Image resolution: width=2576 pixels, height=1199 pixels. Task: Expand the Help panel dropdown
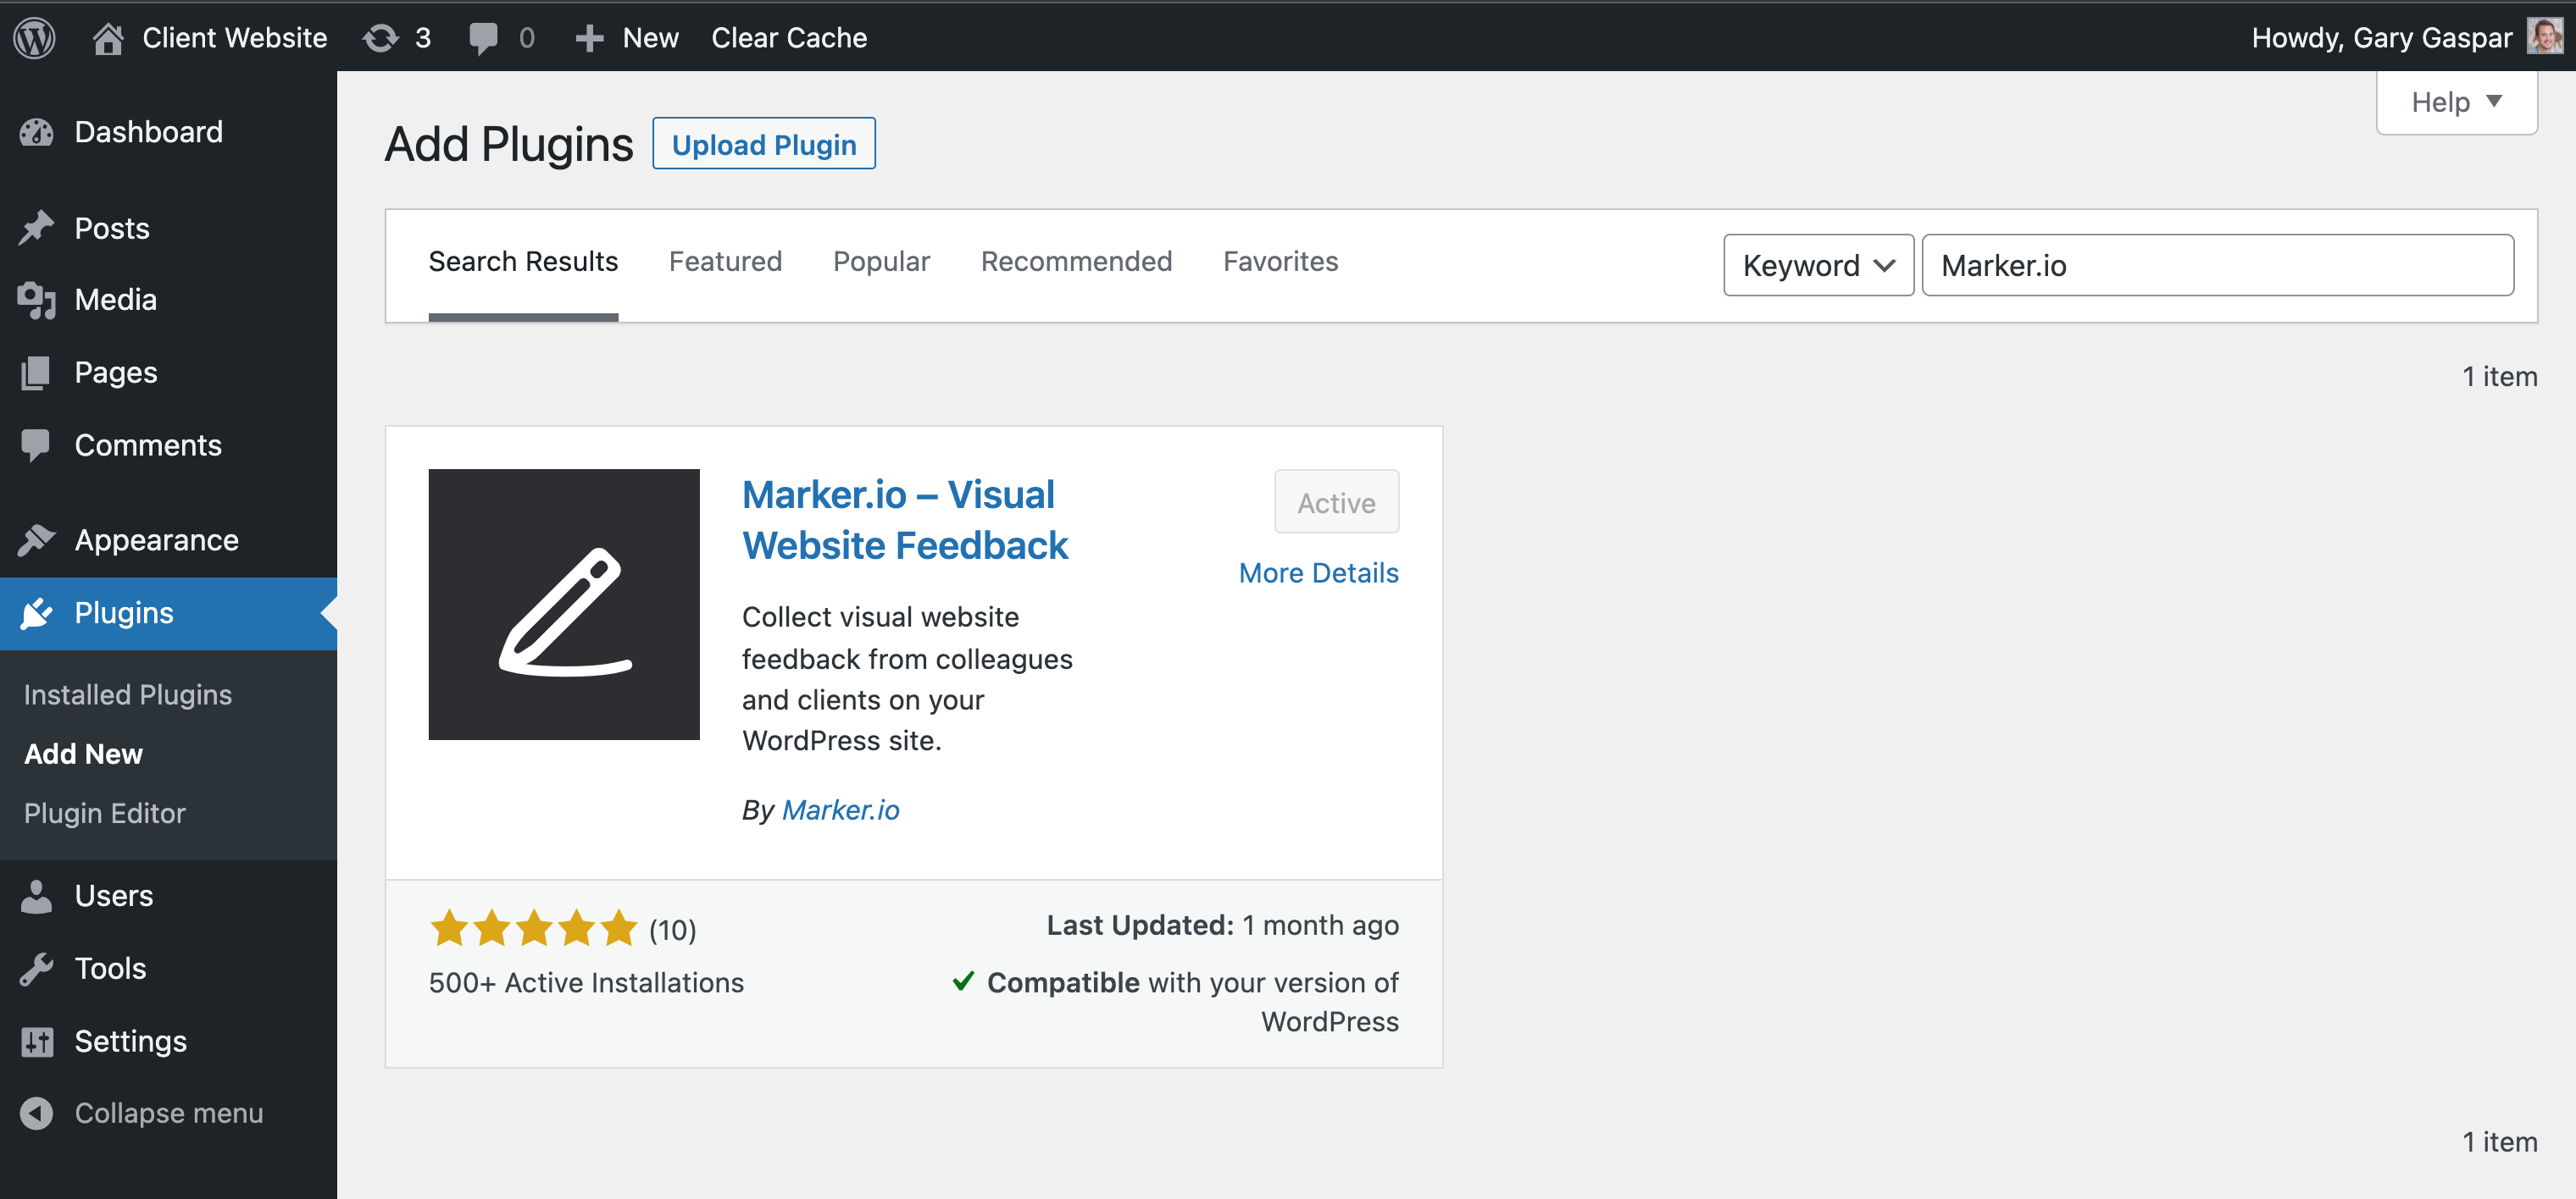tap(2455, 102)
